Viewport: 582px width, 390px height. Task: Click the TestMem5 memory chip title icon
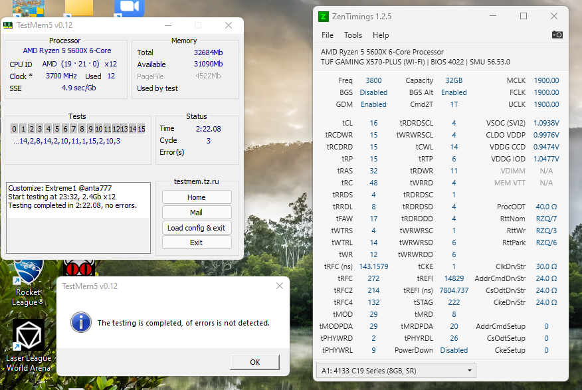[8, 25]
